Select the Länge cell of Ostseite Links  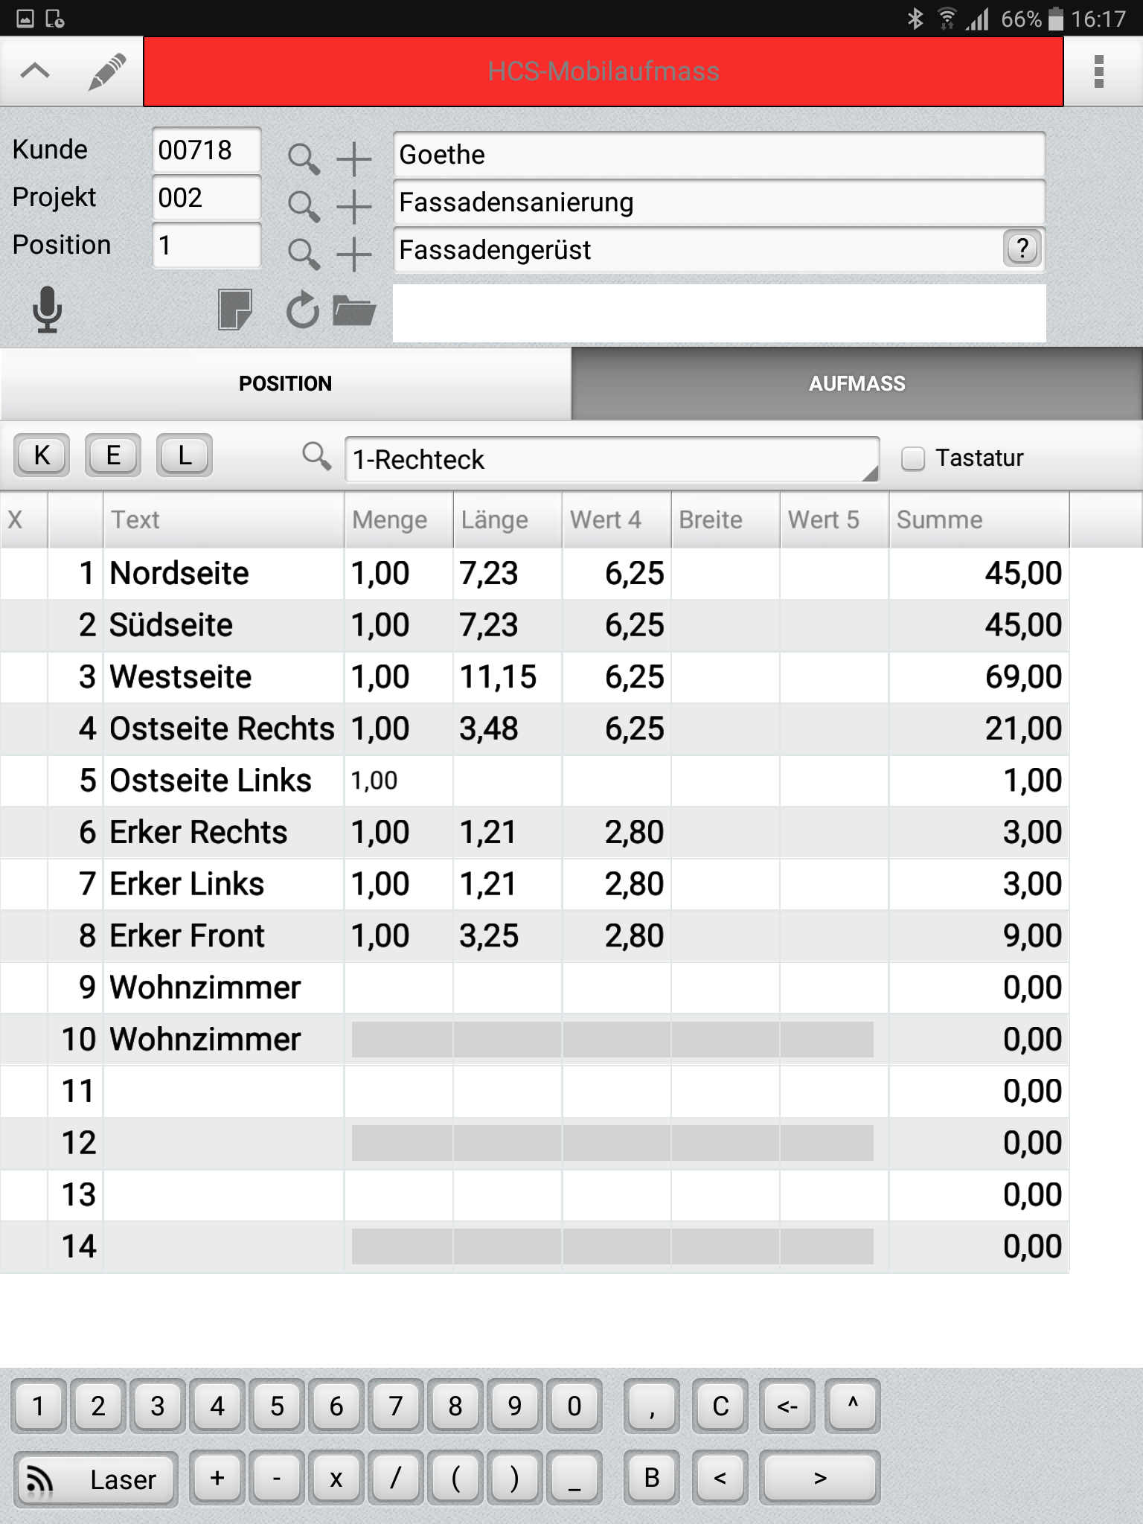[x=508, y=781]
